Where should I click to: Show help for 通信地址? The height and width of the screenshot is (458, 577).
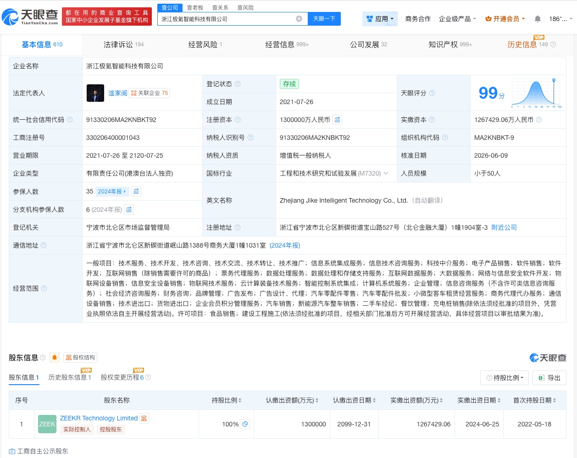(x=44, y=245)
